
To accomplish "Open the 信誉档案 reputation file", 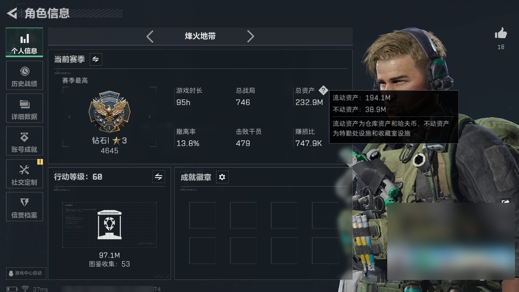I will (x=24, y=207).
